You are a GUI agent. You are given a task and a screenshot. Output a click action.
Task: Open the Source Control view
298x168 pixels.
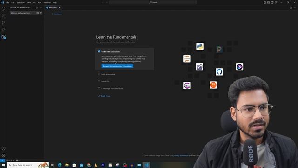(3, 23)
